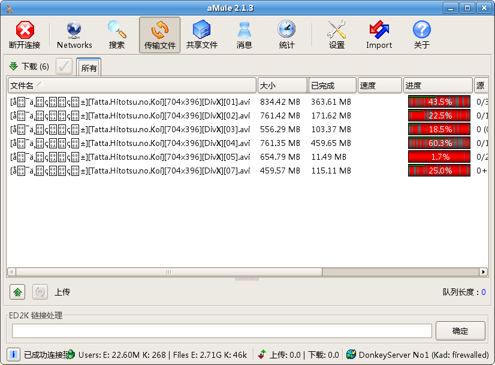This screenshot has height=365, width=495.
Task: Select the download row ending [02].avi
Action: 248,115
